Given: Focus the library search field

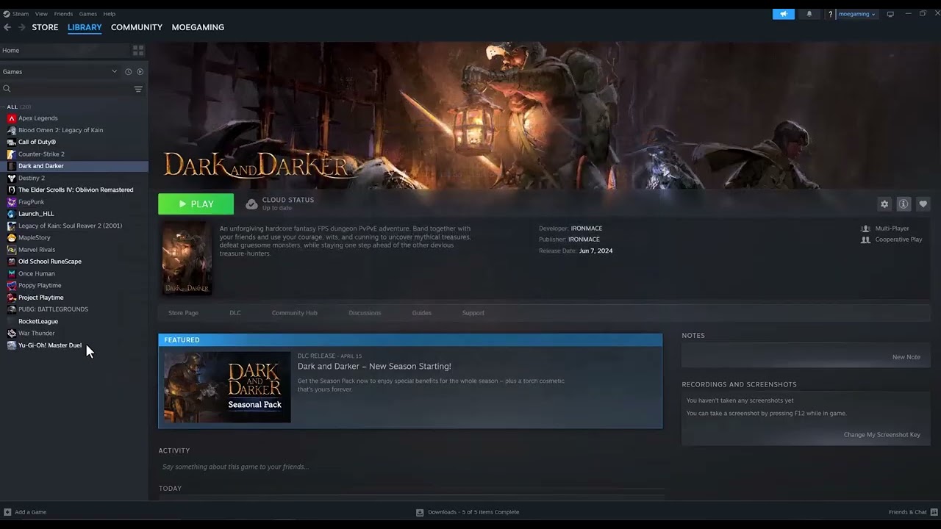Looking at the screenshot, I should (x=68, y=89).
